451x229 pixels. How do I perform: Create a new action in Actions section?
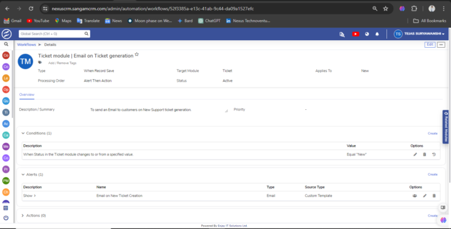[x=433, y=215]
